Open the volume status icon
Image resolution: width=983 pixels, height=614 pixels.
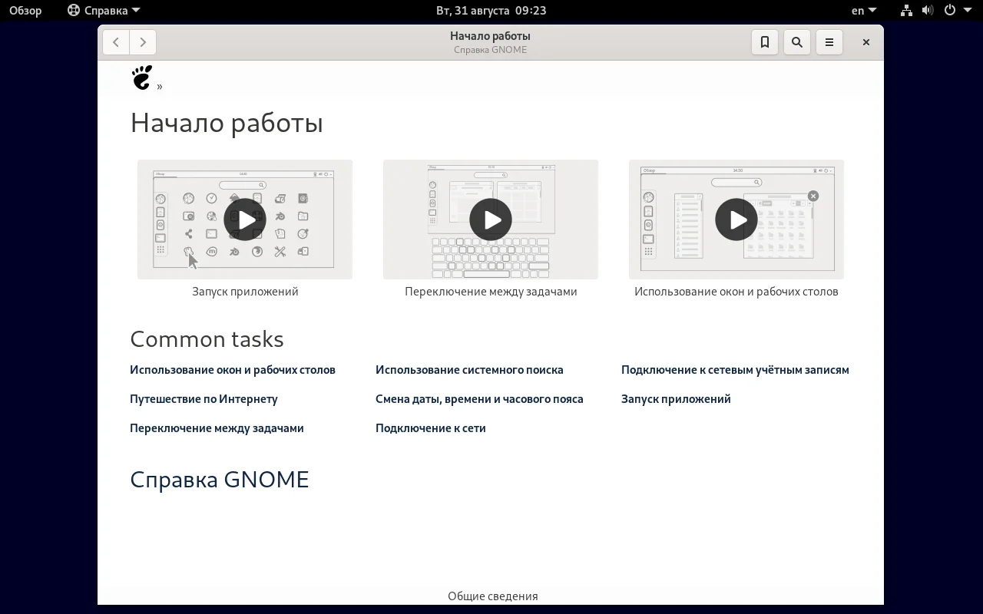pyautogui.click(x=928, y=10)
